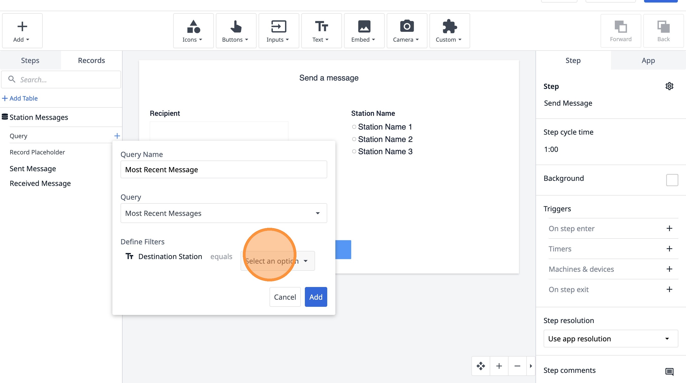
Task: Select Station Name 2 radio button
Action: (354, 139)
